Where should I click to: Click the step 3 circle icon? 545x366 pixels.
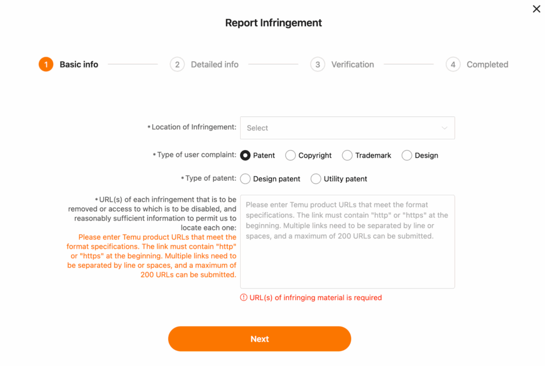[x=318, y=64]
